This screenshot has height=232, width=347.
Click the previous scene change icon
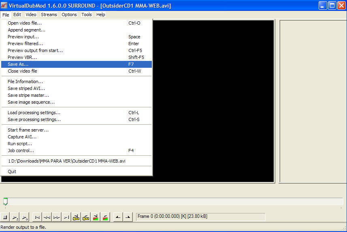[96, 217]
